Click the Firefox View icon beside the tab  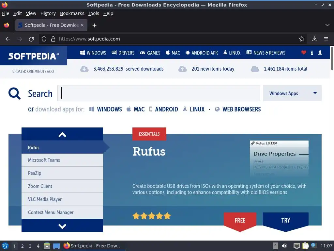[x=7, y=25]
